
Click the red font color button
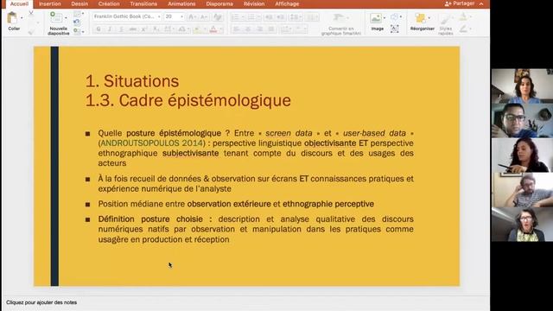[x=213, y=29]
